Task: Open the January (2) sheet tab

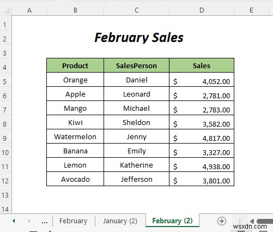Action: pyautogui.click(x=120, y=221)
